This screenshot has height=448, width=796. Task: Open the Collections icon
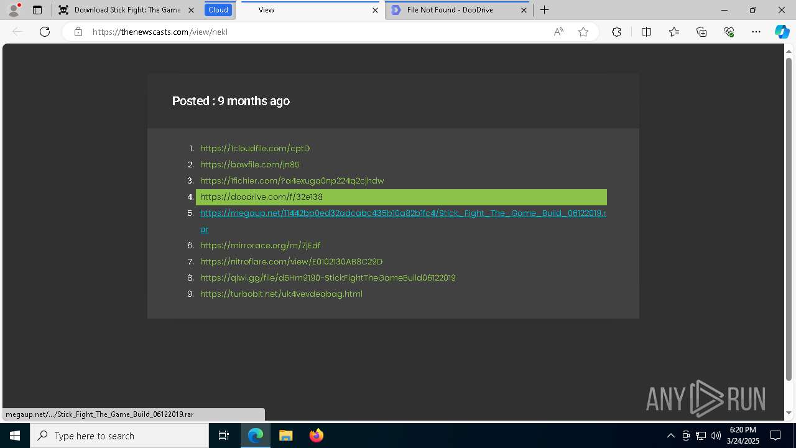(x=701, y=32)
